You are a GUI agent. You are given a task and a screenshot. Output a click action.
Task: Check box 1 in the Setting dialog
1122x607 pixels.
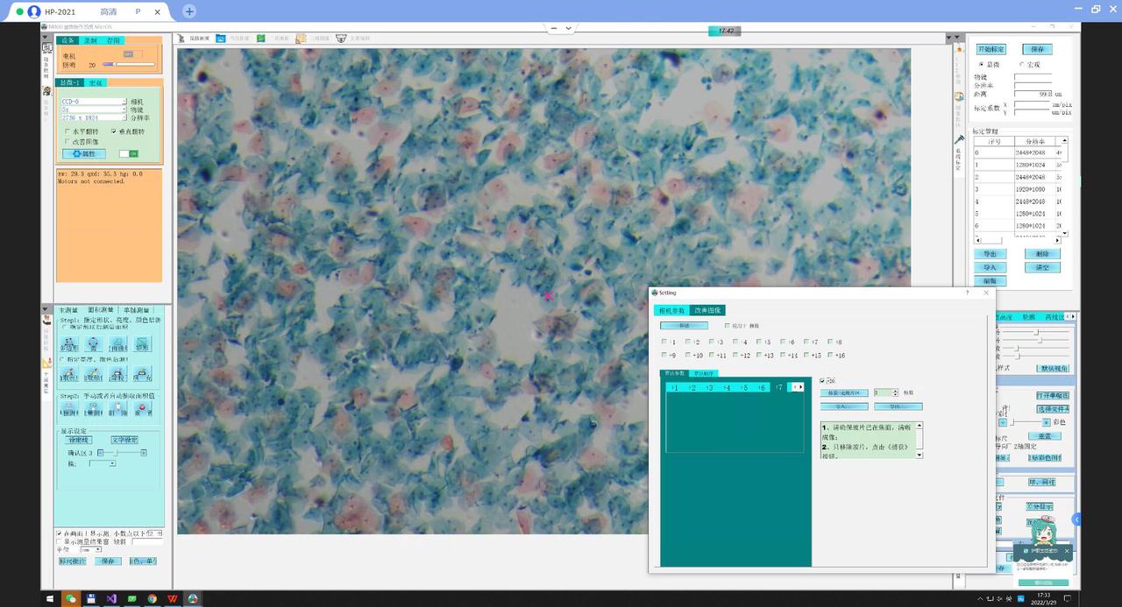pyautogui.click(x=664, y=342)
